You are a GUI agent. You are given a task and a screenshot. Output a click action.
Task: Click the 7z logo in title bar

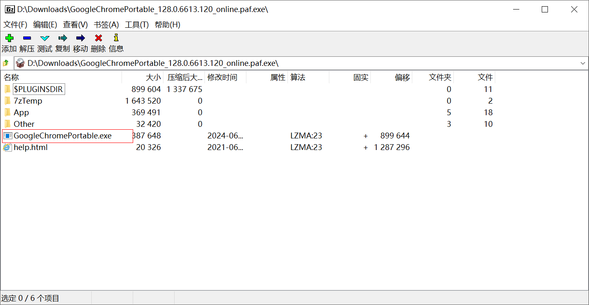pyautogui.click(x=10, y=9)
